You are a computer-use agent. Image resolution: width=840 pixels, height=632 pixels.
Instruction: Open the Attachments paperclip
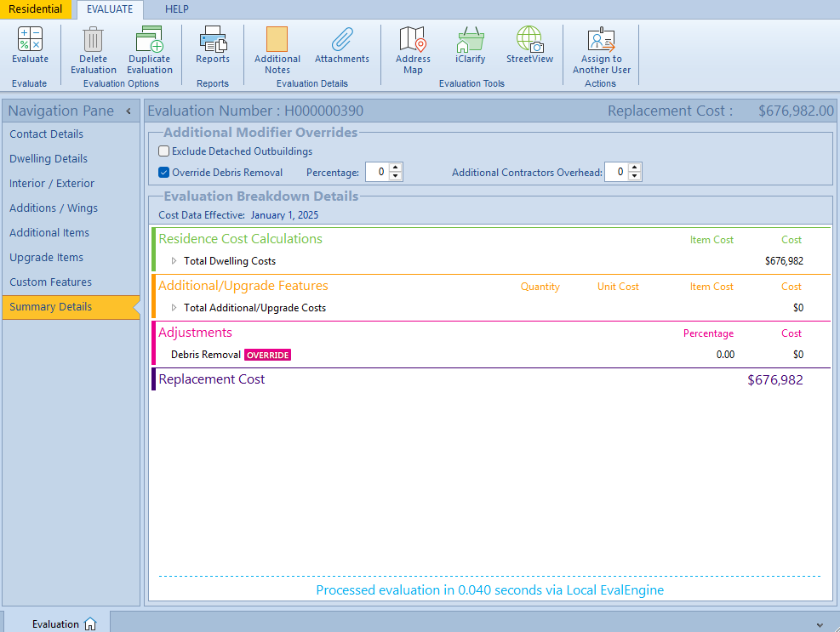[341, 39]
